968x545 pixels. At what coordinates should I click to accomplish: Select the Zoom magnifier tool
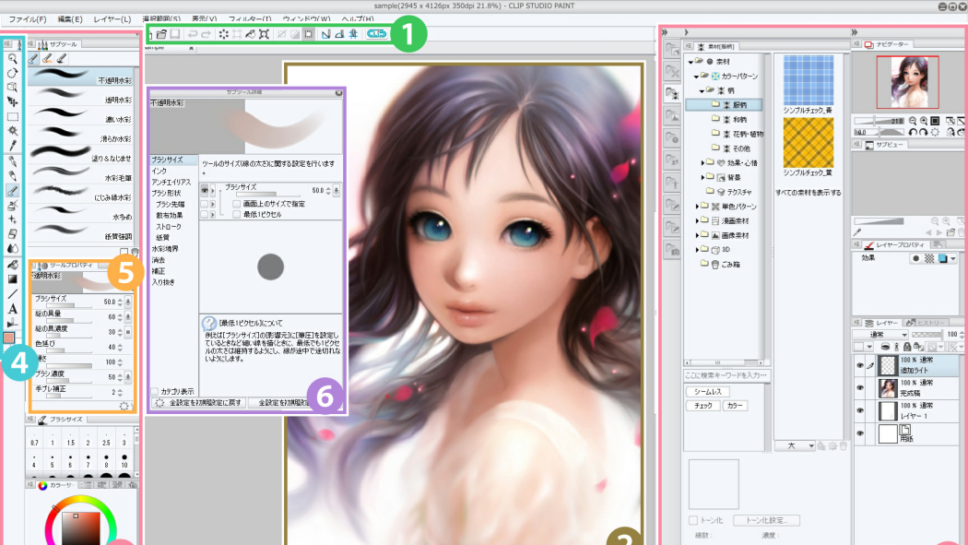tap(12, 59)
